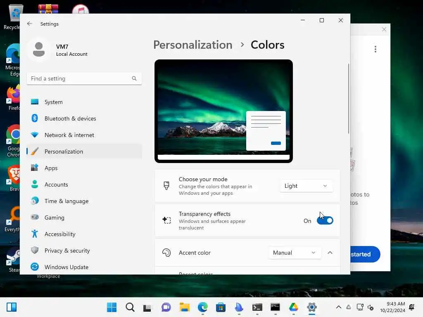Go back with the Settings back arrow
The image size is (423, 317).
click(x=30, y=24)
